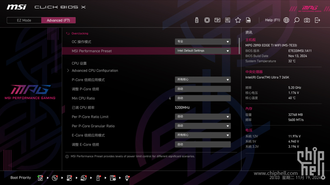Viewport: 330px width, 185px height.
Task: Select the MSI Performance Preset row label
Action: [92, 51]
